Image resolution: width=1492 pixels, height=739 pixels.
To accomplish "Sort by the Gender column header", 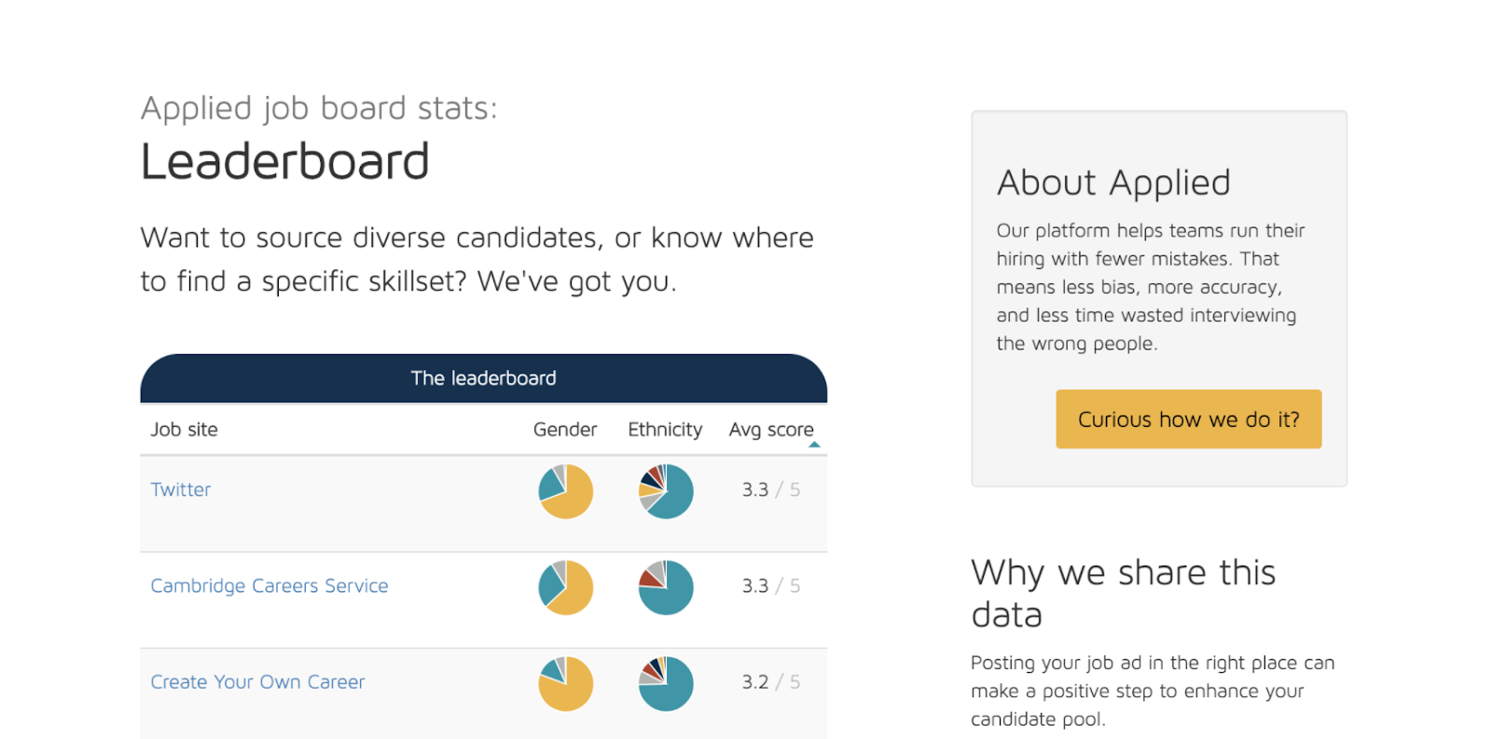I will pyautogui.click(x=565, y=430).
